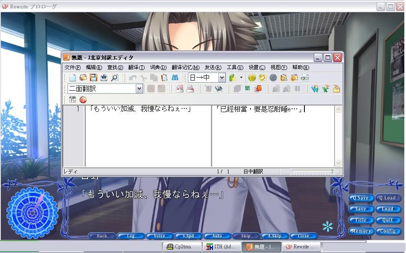Open the 日→中 translation direction dropdown

click(x=222, y=78)
